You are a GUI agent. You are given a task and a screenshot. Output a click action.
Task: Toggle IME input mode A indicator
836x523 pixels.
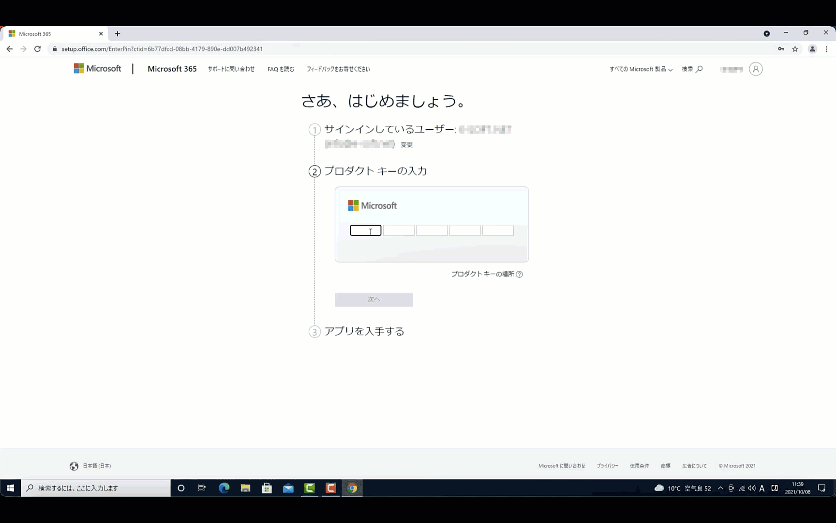pyautogui.click(x=762, y=488)
